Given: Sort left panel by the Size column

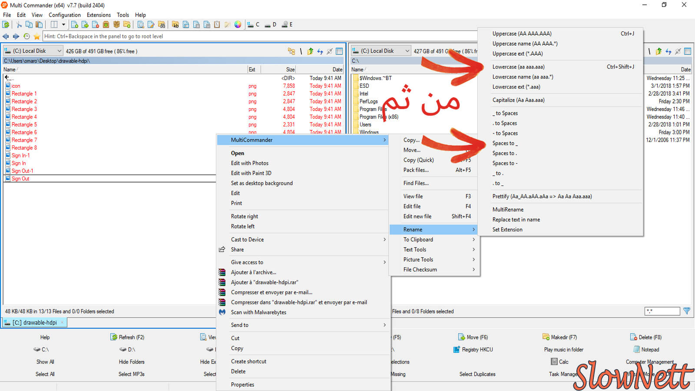Looking at the screenshot, I should (x=278, y=70).
